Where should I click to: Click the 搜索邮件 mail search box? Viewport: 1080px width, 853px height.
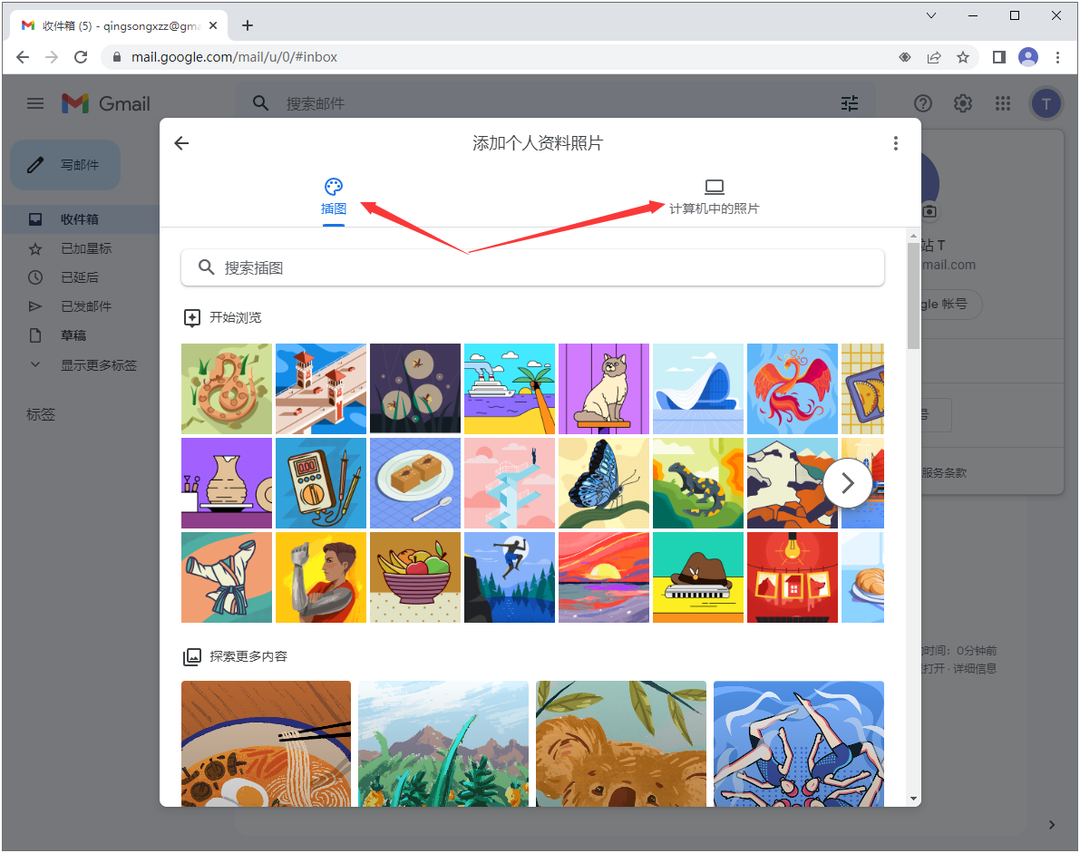tap(554, 104)
